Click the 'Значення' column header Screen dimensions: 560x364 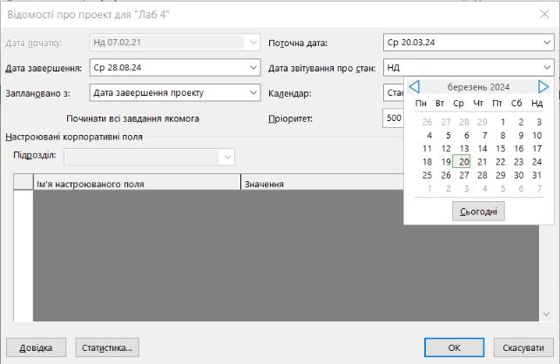(322, 182)
